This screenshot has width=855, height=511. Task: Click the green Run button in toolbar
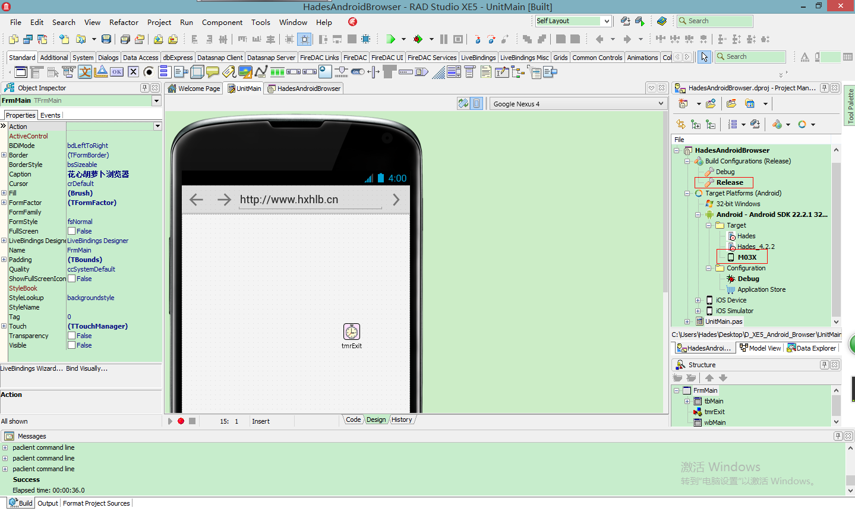[391, 39]
